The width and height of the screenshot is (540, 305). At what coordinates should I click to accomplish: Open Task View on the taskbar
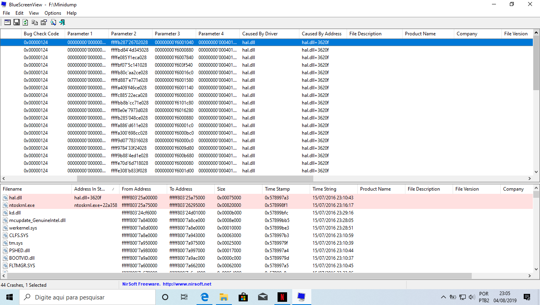[x=184, y=297]
